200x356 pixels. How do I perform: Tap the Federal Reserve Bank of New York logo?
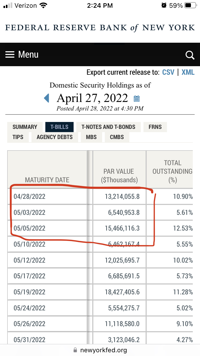click(100, 28)
